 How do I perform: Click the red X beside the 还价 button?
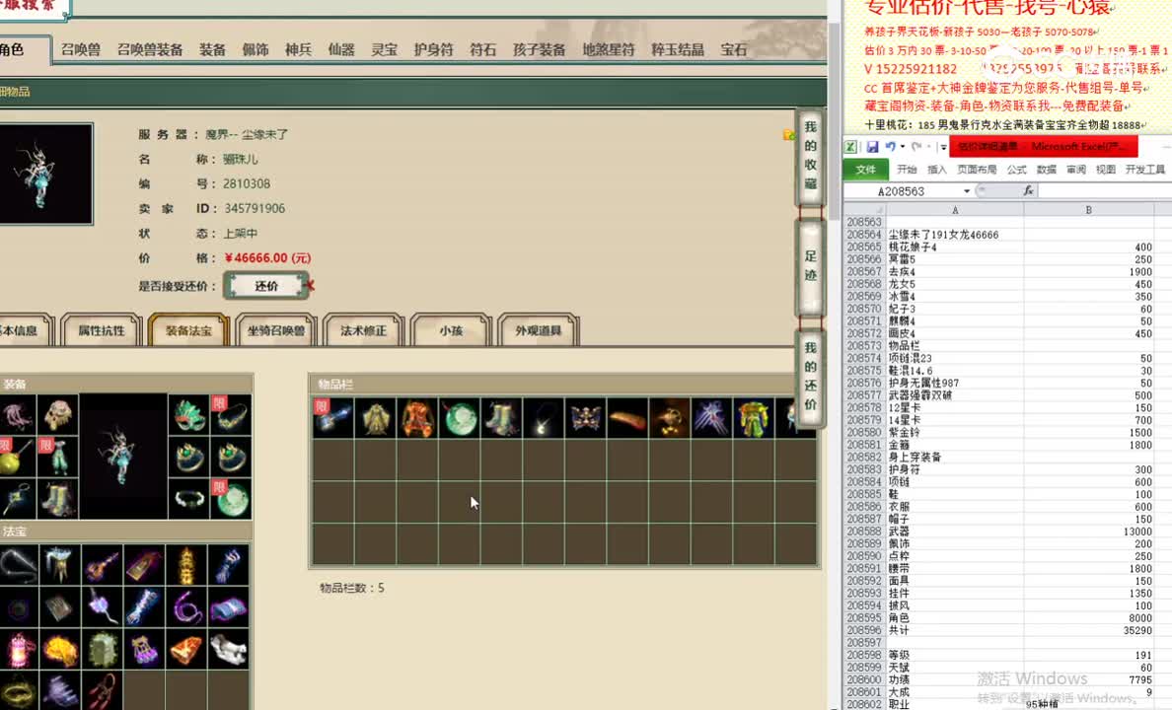click(x=310, y=285)
